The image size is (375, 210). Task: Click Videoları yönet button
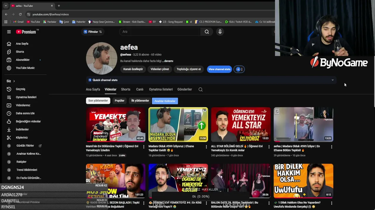point(160,69)
